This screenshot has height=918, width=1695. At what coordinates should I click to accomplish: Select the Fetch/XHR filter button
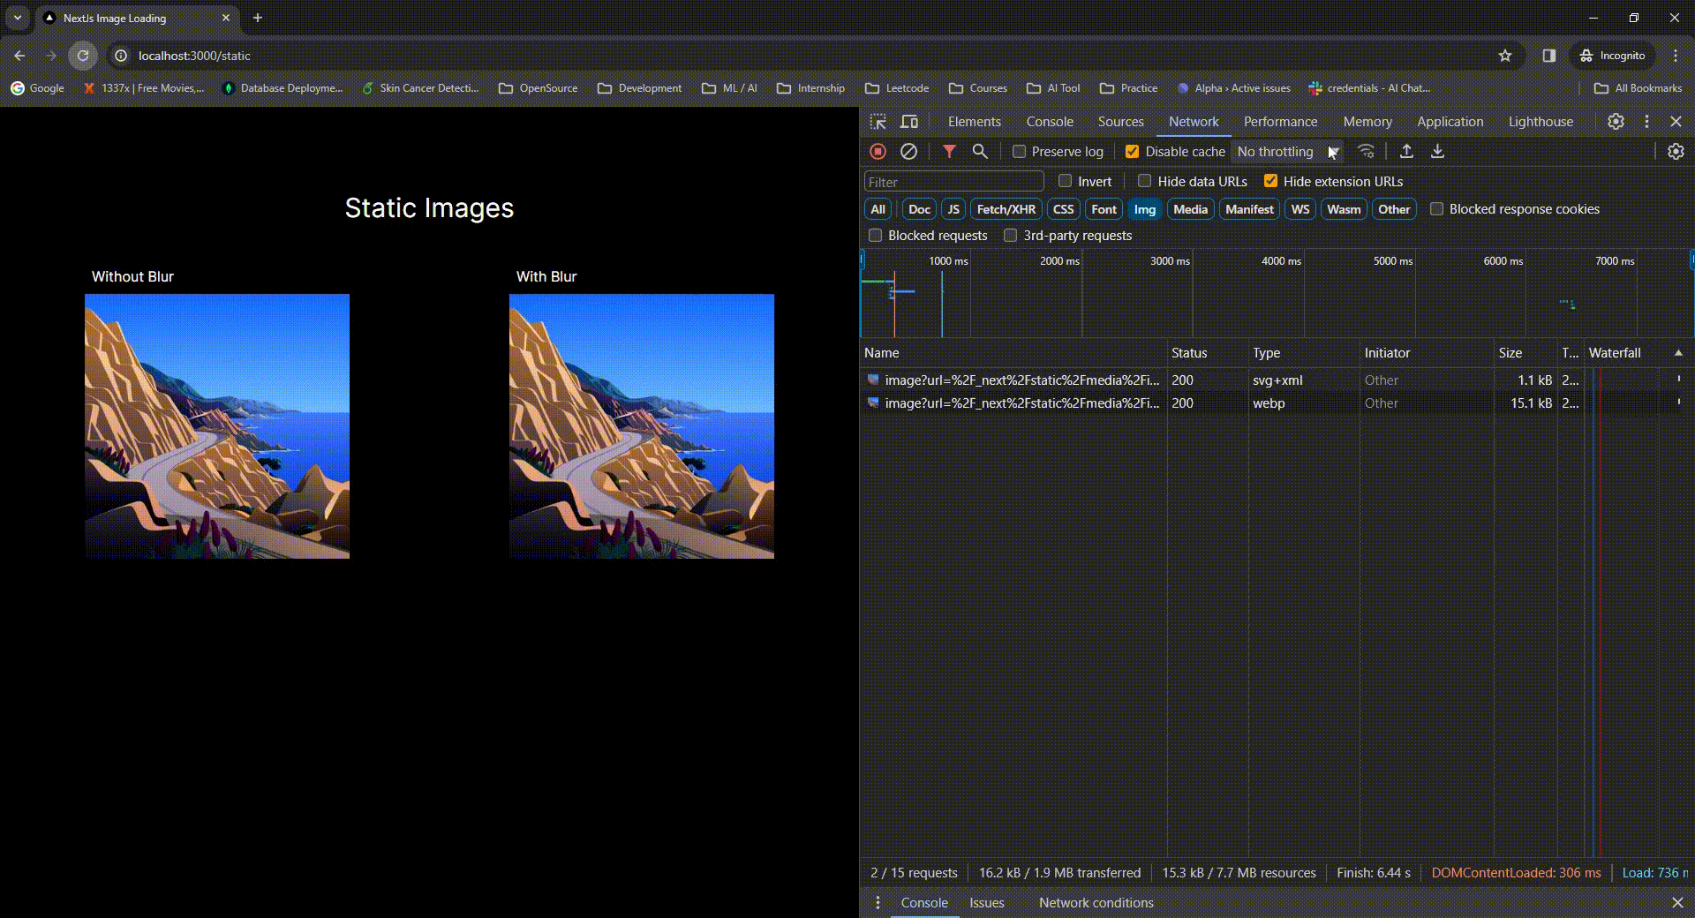coord(1006,209)
